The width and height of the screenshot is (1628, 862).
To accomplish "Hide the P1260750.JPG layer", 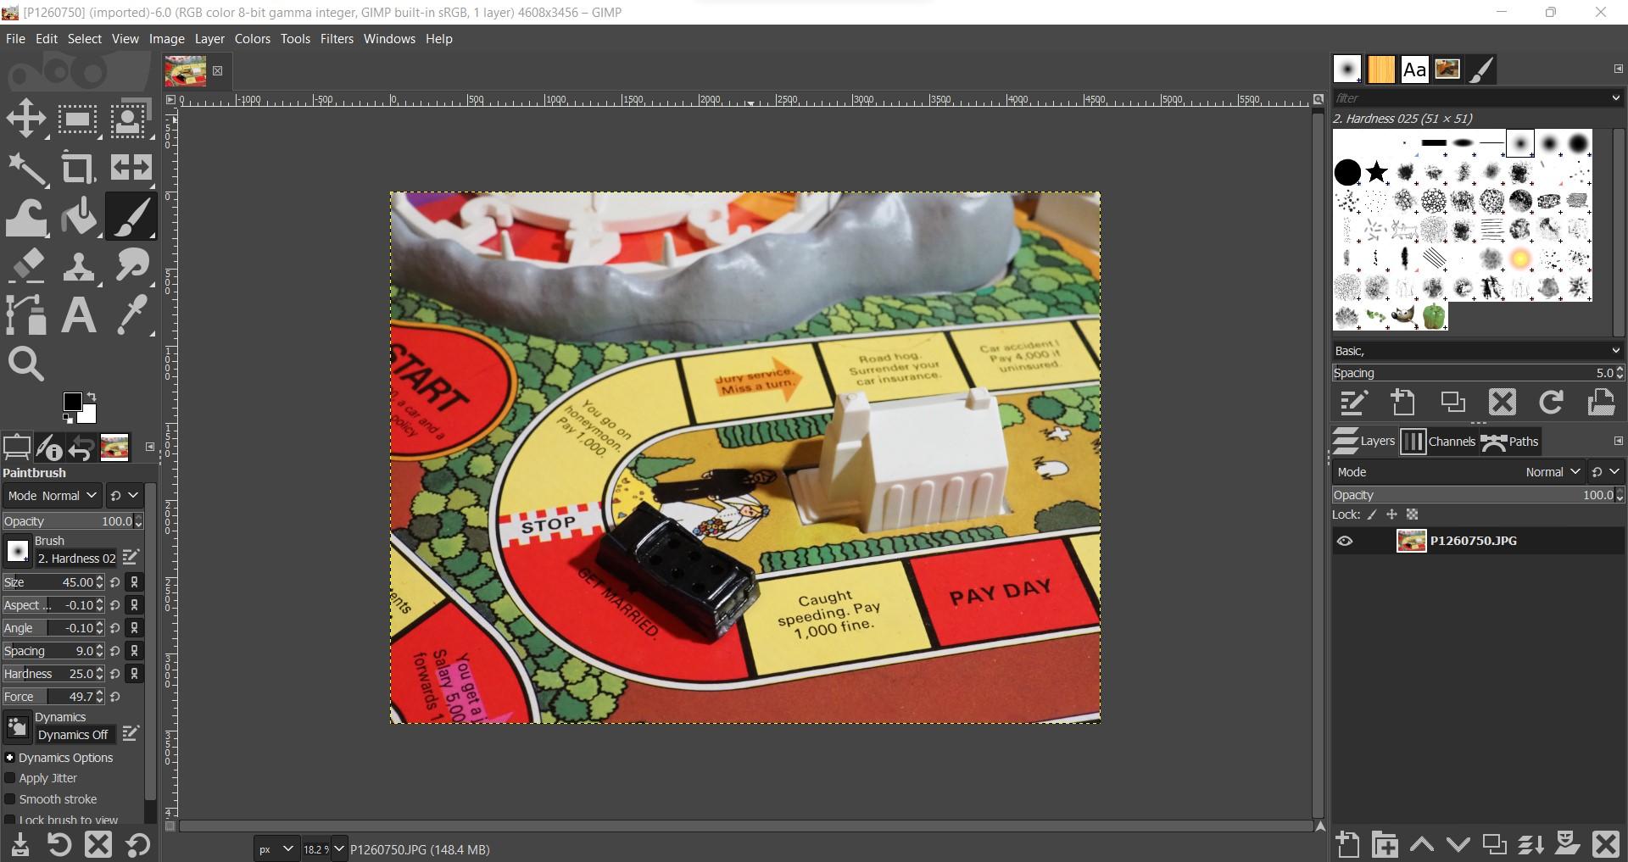I will click(x=1345, y=541).
